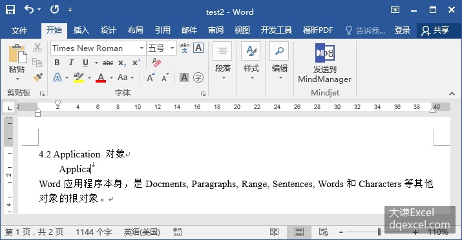Click 发送到 MindManager button
462x240 pixels.
coord(325,63)
